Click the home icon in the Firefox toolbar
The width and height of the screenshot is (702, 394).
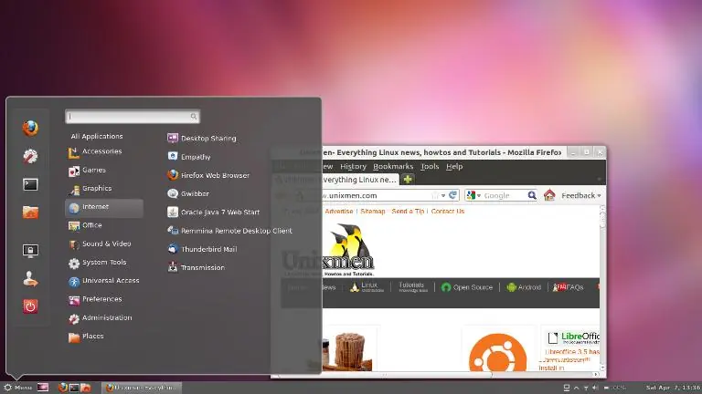[x=549, y=195]
